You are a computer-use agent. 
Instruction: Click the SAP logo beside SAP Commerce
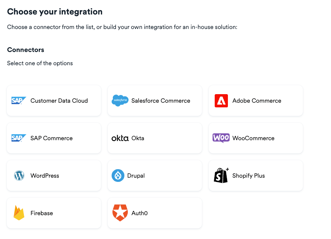19,138
